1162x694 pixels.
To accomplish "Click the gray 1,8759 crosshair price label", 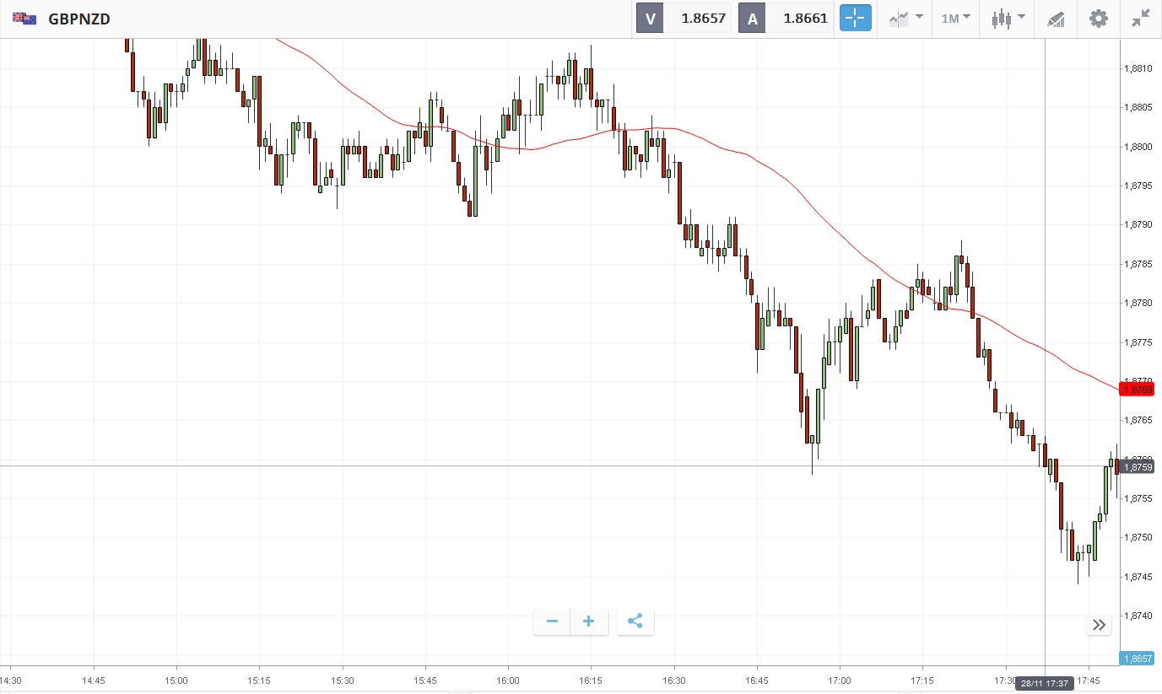I will 1140,466.
